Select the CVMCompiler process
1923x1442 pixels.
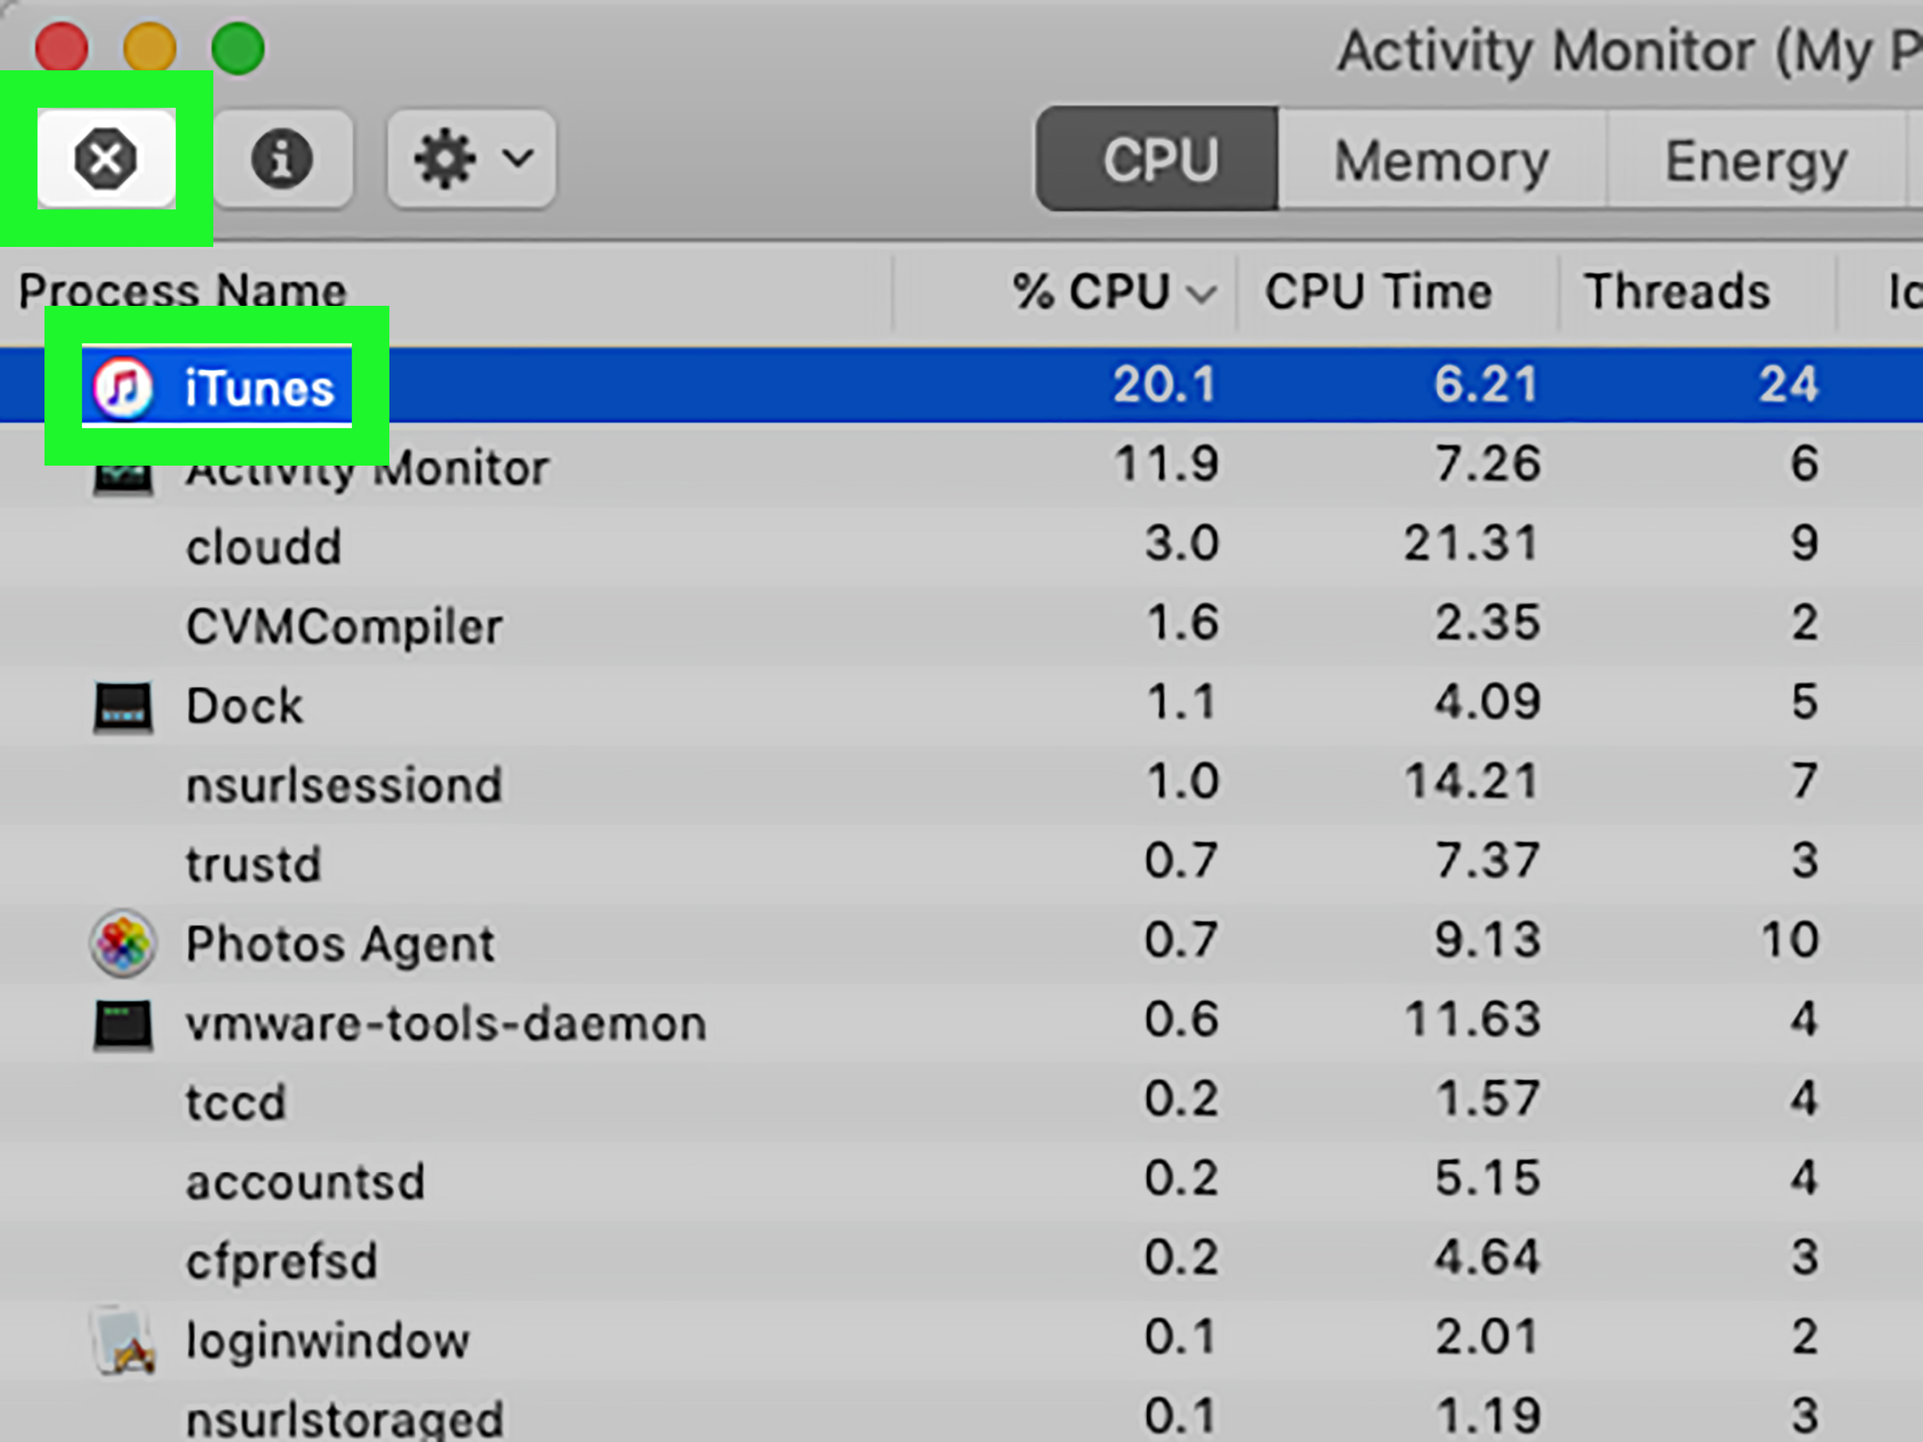pyautogui.click(x=344, y=626)
